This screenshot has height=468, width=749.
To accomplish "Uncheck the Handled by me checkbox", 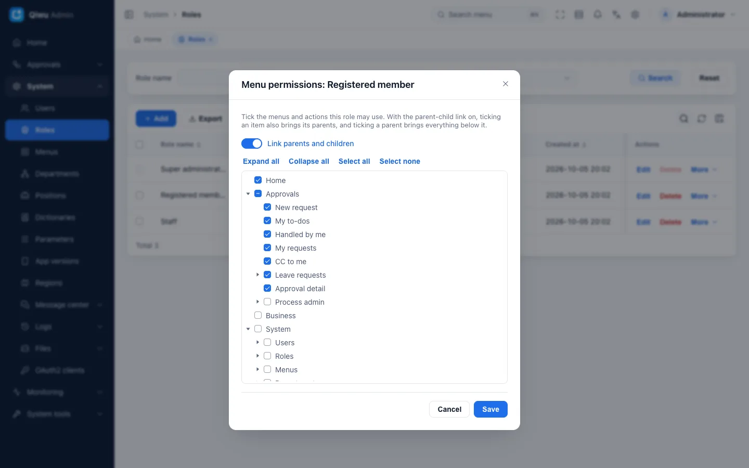I will tap(267, 234).
